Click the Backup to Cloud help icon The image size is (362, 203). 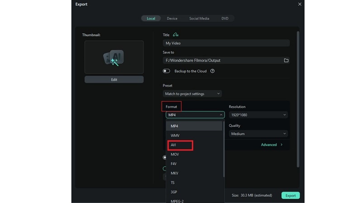click(x=212, y=71)
